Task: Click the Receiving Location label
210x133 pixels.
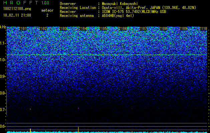Action: click(78, 8)
